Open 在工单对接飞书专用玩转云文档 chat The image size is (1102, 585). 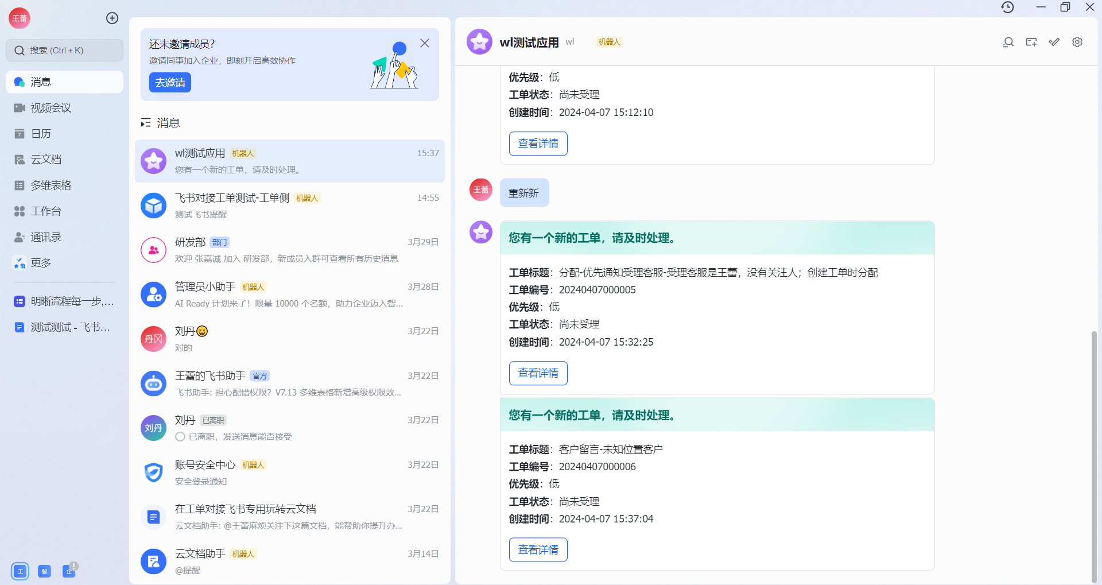coord(290,517)
